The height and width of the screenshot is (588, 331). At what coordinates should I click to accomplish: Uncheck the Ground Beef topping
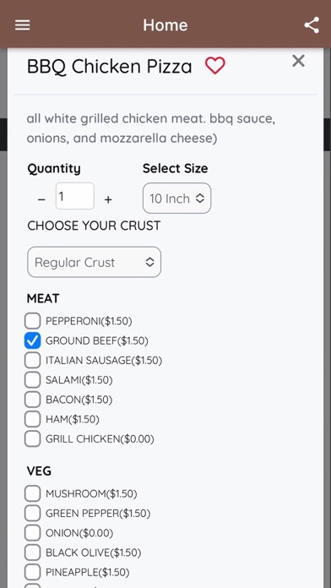(33, 340)
